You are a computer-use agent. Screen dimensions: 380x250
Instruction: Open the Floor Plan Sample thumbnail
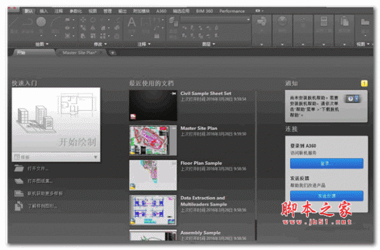point(153,175)
